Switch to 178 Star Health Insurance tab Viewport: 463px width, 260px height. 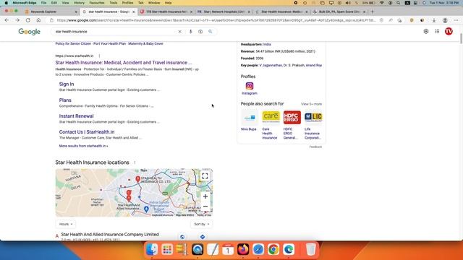(x=166, y=12)
